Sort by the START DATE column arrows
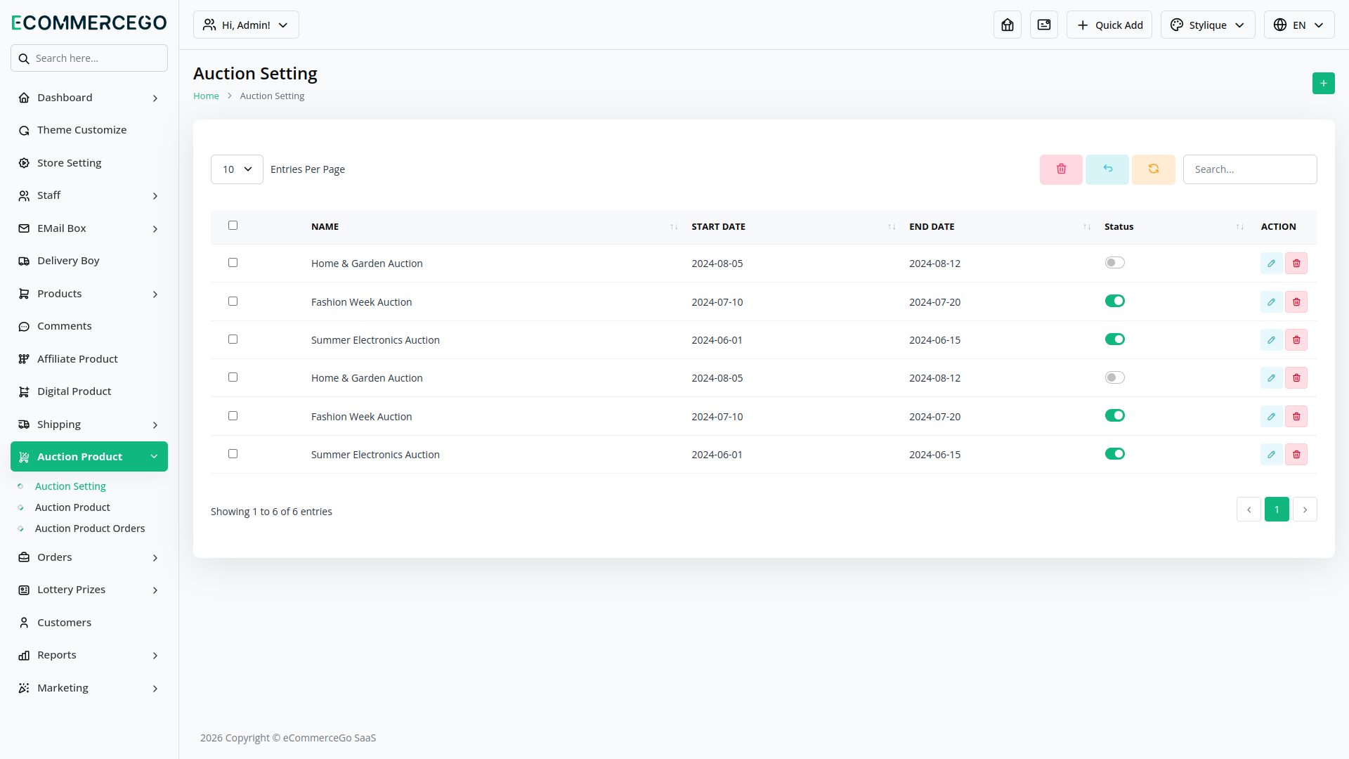Viewport: 1349px width, 759px height. click(892, 227)
